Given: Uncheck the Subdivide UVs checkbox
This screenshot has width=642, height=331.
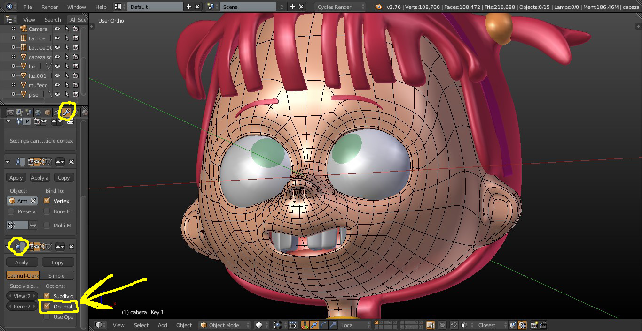Looking at the screenshot, I should [x=47, y=296].
